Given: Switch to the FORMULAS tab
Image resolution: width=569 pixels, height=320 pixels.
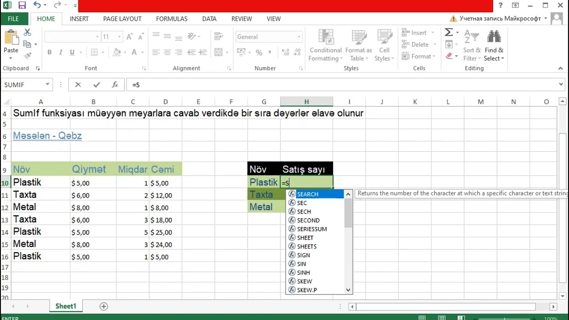Looking at the screenshot, I should (172, 19).
